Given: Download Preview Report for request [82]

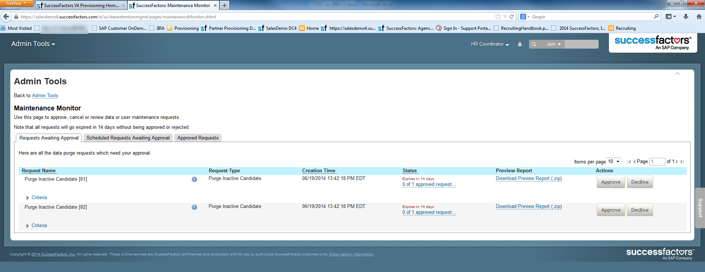Looking at the screenshot, I should click(529, 206).
